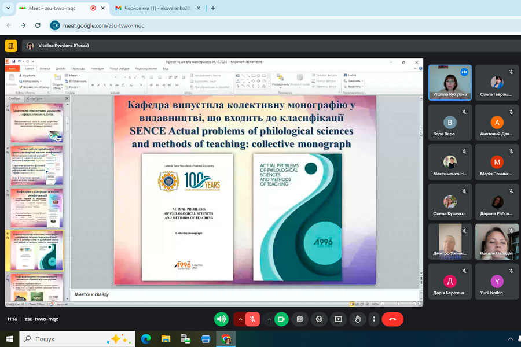Open Microsoft Edge from the taskbar
The width and height of the screenshot is (521, 347).
coord(146,339)
